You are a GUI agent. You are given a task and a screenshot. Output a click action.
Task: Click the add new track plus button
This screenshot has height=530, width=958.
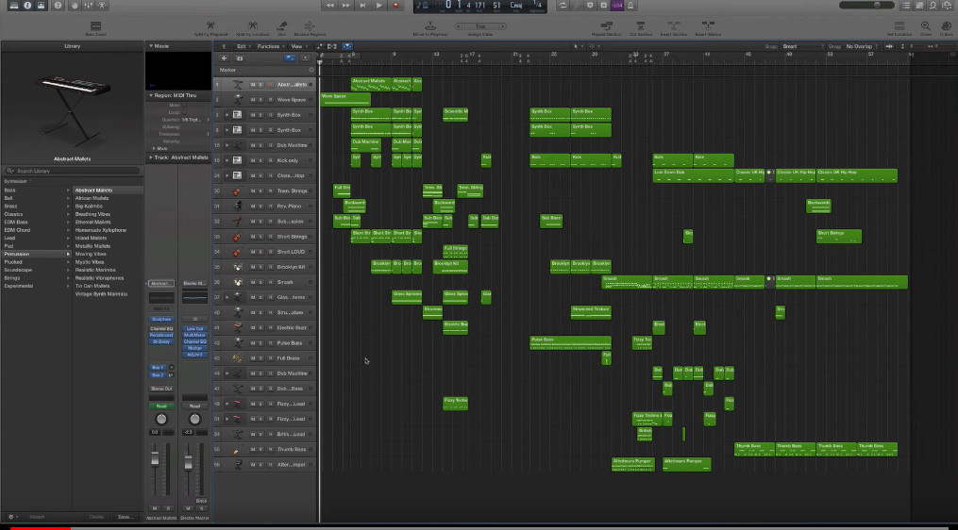click(x=224, y=58)
